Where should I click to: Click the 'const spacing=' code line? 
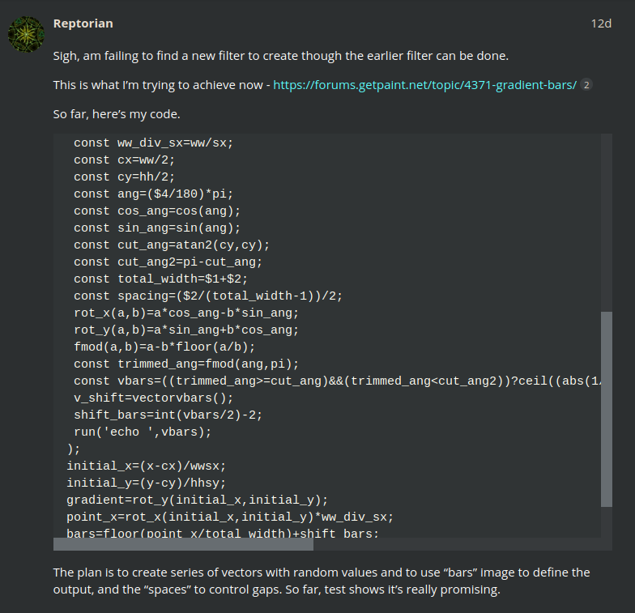[208, 296]
